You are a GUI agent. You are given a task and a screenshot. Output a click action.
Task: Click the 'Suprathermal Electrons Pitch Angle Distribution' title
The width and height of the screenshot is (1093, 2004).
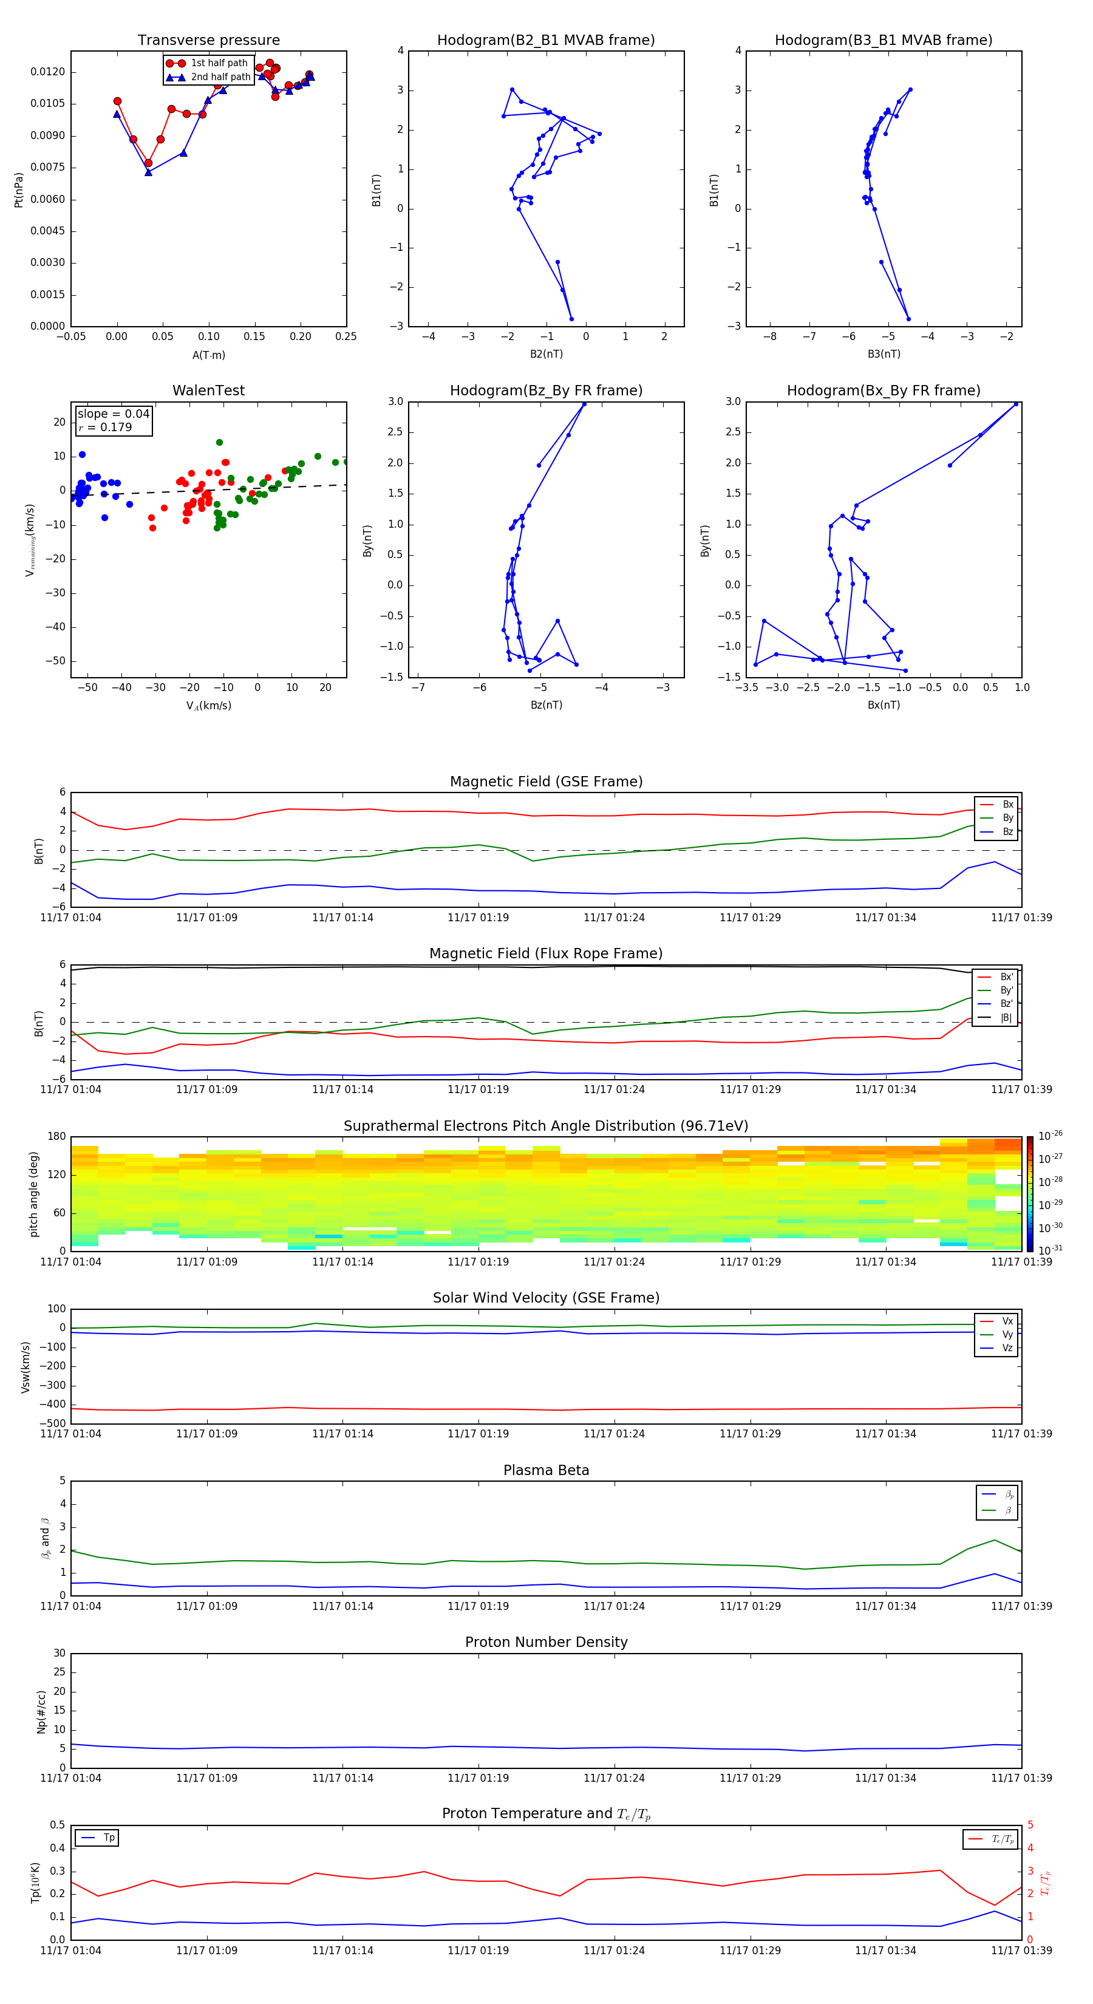(x=546, y=1126)
